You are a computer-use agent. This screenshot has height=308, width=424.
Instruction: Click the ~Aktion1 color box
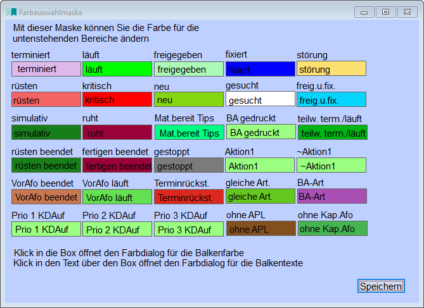[331, 165]
